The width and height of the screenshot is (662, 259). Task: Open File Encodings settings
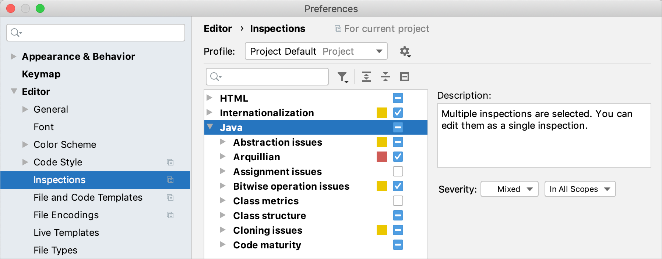[x=66, y=215]
